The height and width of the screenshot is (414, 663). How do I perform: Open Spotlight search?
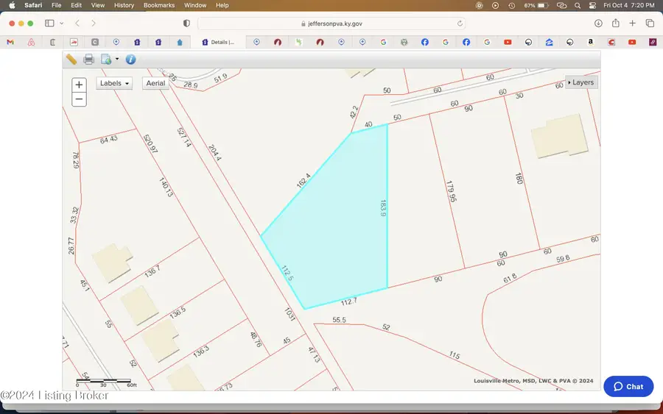(578, 5)
